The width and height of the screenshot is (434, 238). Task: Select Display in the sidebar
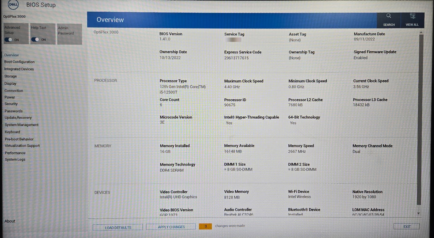click(11, 83)
